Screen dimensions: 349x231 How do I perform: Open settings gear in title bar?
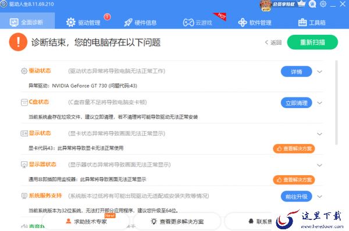pyautogui.click(x=323, y=4)
